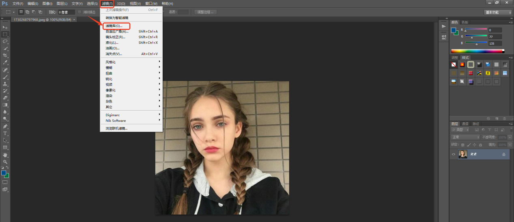Click Add to selection icon in options bar
Screen dimensions: 514x222
click(27, 12)
